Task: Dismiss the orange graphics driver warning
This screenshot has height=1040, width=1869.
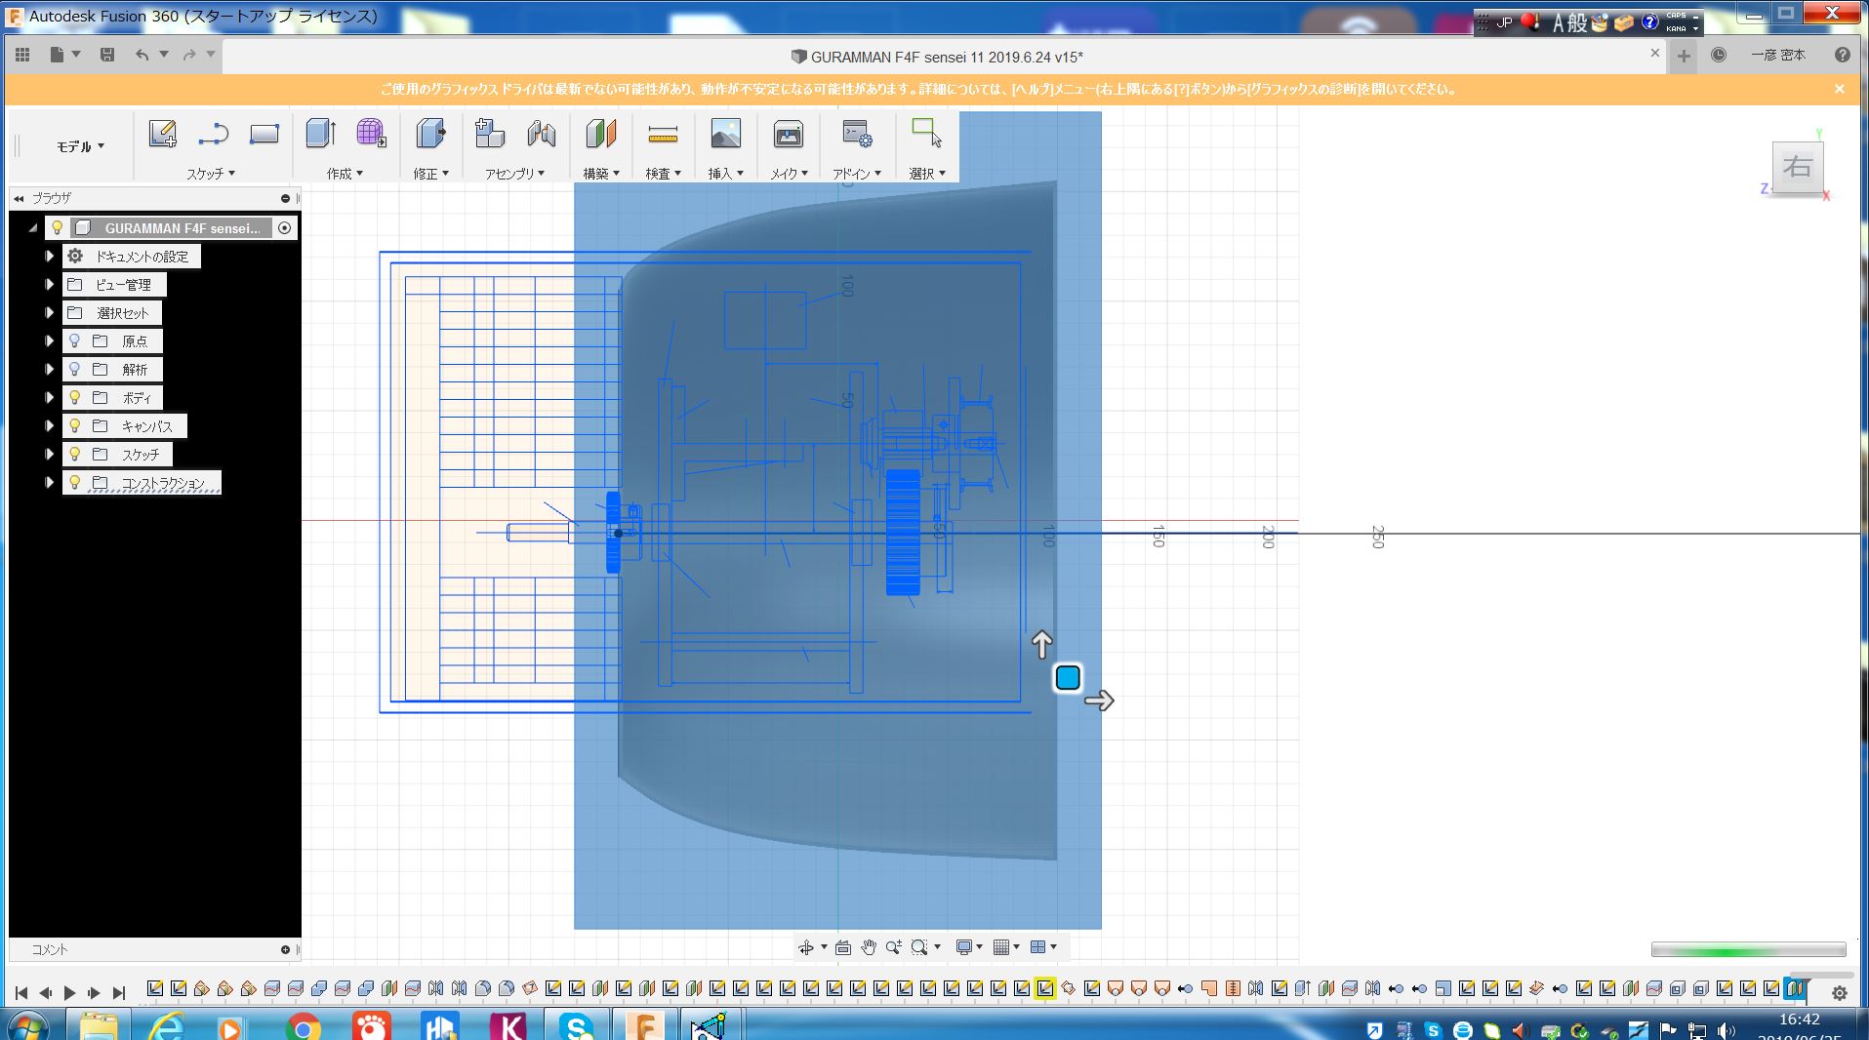Action: 1839,89
